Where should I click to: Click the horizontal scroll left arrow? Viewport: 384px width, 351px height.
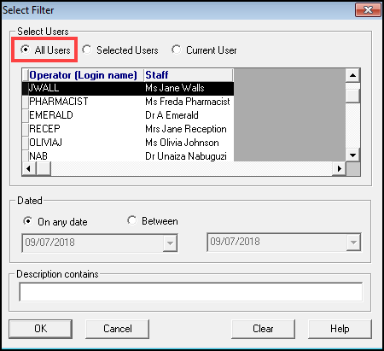pyautogui.click(x=29, y=168)
